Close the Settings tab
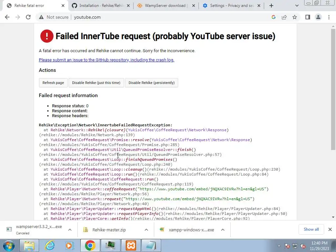This screenshot has height=252, width=336. 259,6
